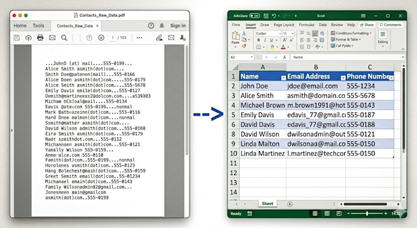This screenshot has height=228, width=417.
Task: Expand the Conditional Formatting dropdown
Action: coord(370,33)
